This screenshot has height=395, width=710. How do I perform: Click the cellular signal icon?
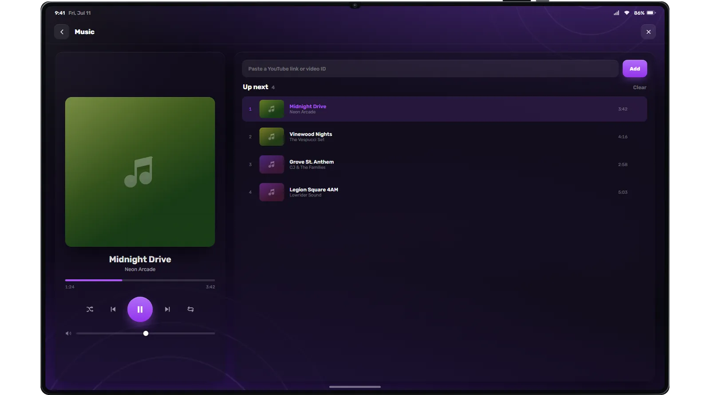pyautogui.click(x=616, y=13)
